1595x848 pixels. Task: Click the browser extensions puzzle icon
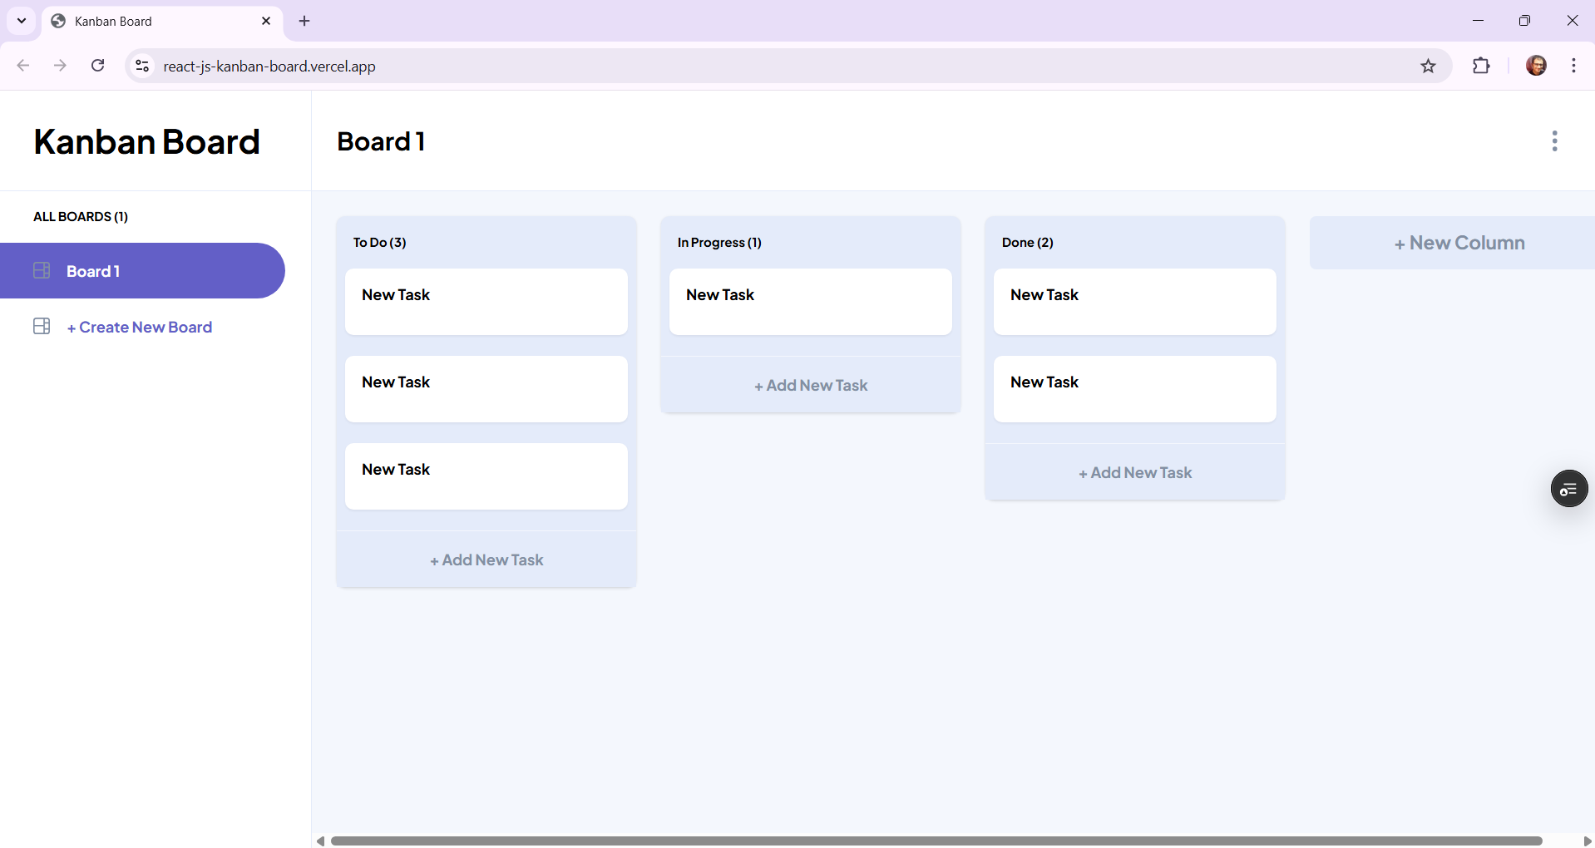[1483, 66]
